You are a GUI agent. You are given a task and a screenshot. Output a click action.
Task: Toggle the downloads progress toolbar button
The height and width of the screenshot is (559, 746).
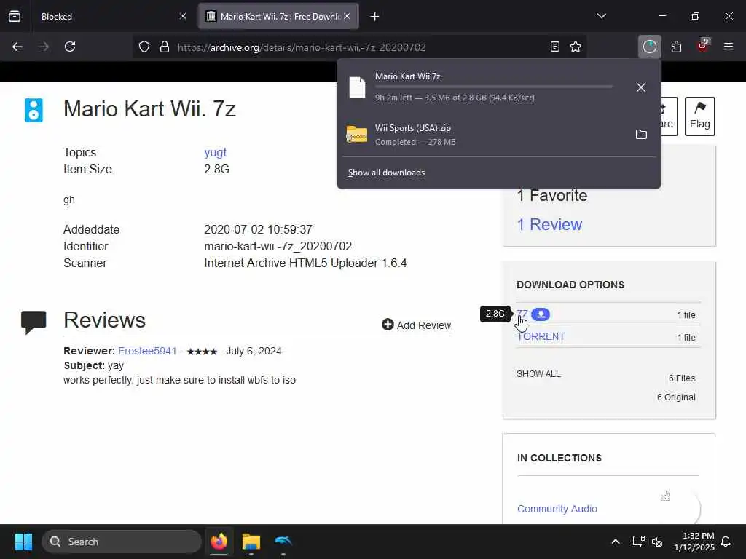pos(649,47)
